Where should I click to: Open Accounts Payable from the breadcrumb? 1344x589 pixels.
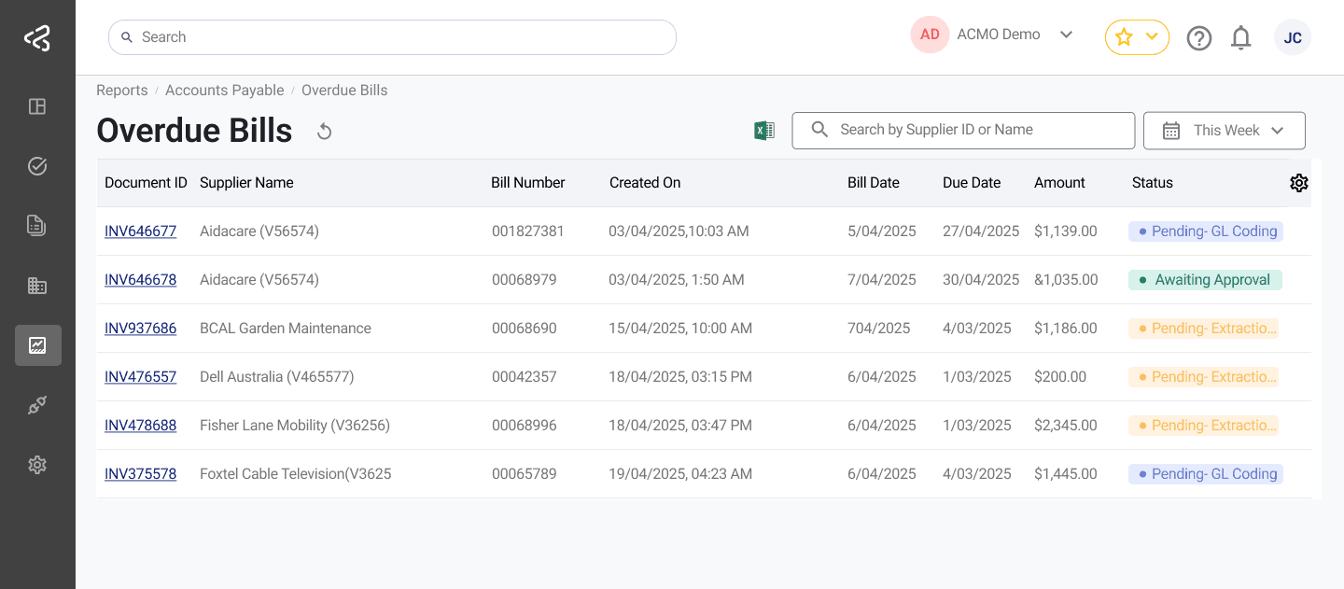point(224,90)
